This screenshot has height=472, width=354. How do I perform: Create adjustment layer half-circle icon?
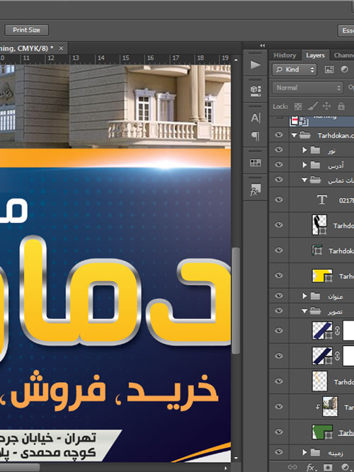tap(346, 467)
